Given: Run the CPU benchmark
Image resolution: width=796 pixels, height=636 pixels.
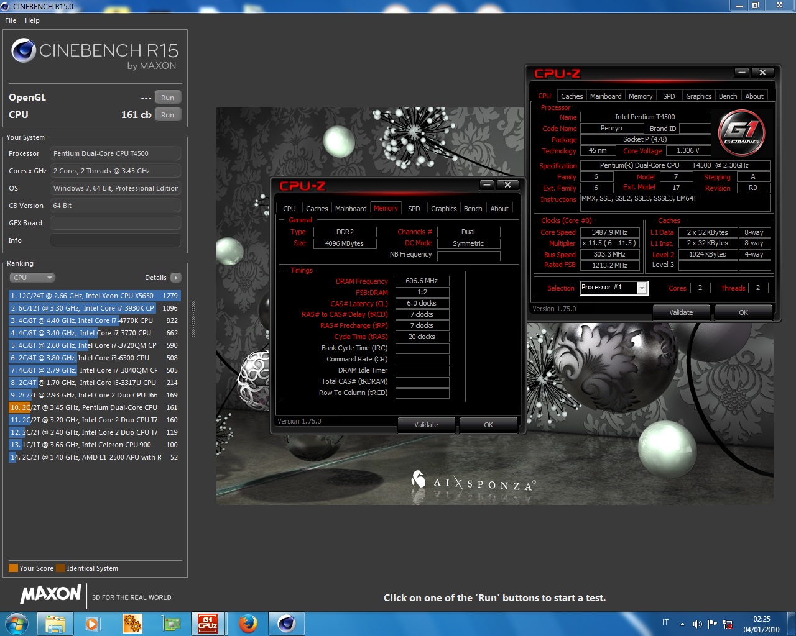Looking at the screenshot, I should 168,115.
